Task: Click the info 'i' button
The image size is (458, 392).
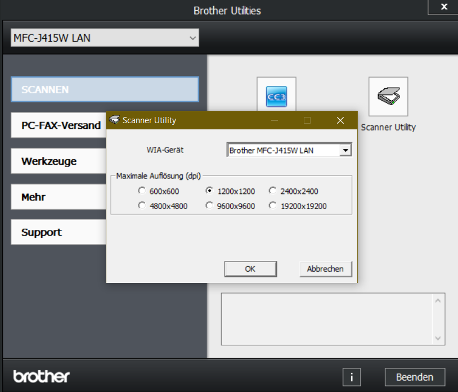Action: click(x=352, y=377)
